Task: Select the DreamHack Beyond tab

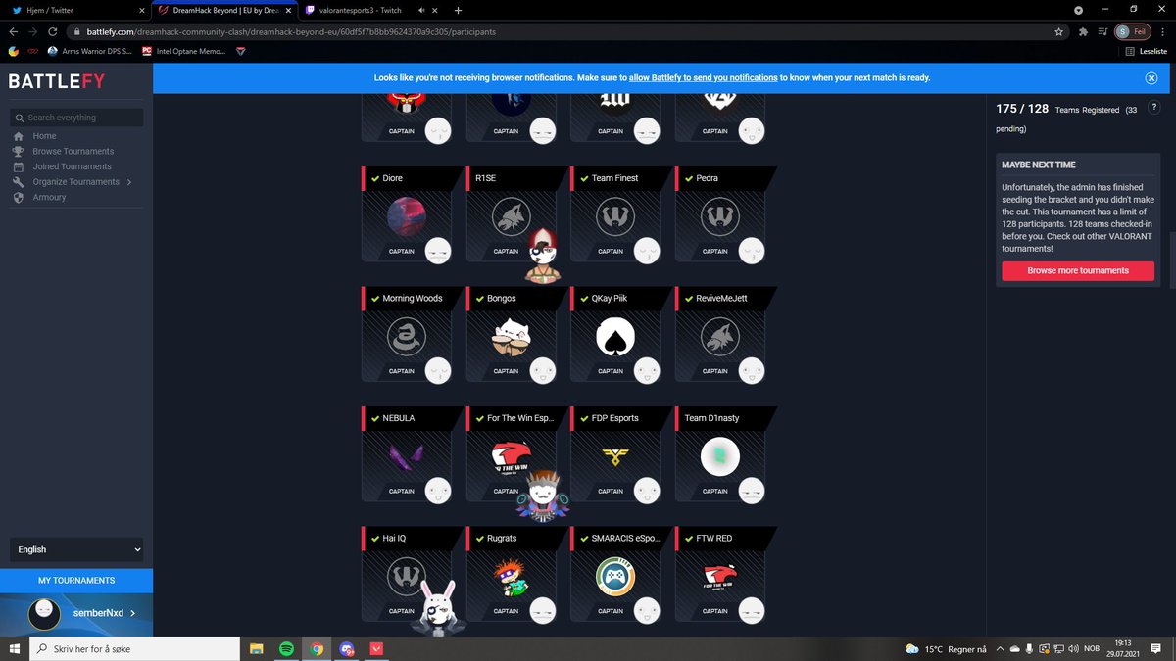Action: (x=223, y=10)
